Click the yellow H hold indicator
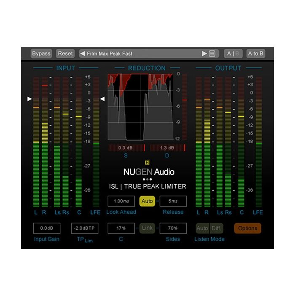 point(147,163)
